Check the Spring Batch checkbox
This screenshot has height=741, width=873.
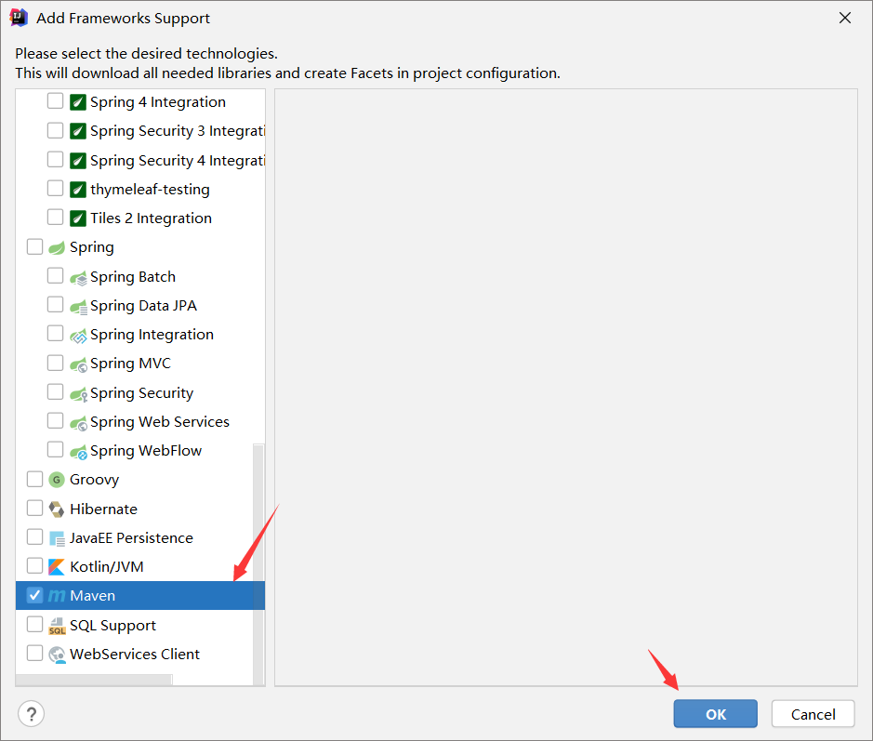(x=55, y=275)
